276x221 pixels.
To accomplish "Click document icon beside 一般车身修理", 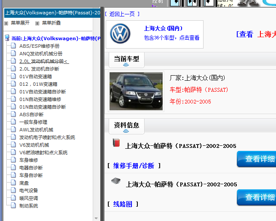I will click(13, 122).
